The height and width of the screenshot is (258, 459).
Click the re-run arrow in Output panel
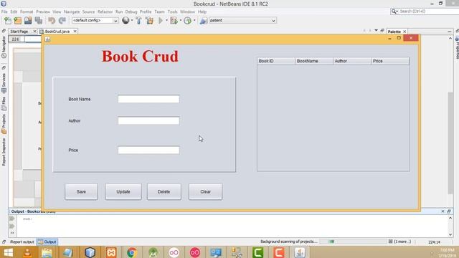coord(12,219)
